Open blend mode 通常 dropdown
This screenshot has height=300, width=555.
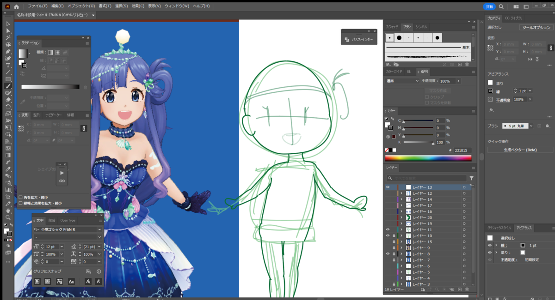click(x=402, y=81)
